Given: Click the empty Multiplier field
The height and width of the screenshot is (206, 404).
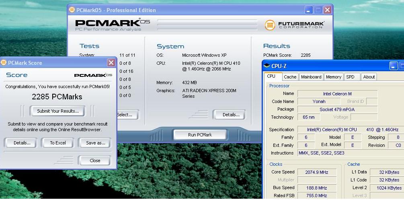Looking at the screenshot, I should pyautogui.click(x=317, y=180).
